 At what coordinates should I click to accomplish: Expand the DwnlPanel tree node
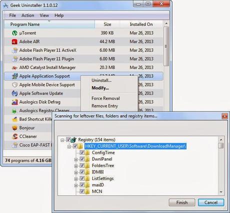(76, 159)
